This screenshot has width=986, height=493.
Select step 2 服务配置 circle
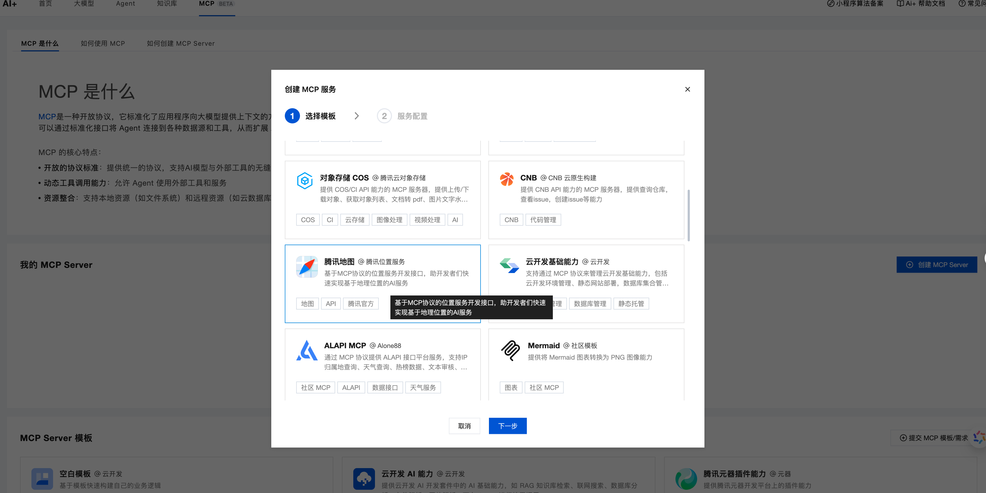384,116
